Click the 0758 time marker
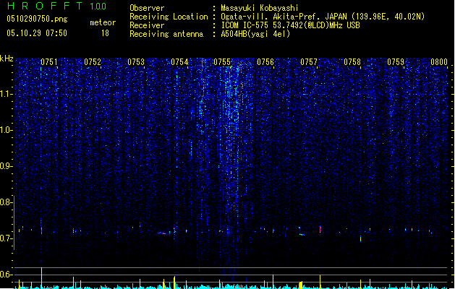The image size is (455, 289). pyautogui.click(x=352, y=62)
